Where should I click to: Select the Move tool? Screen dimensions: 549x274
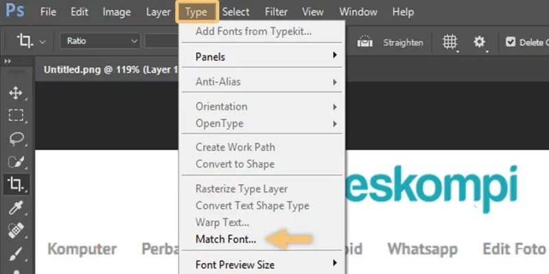pyautogui.click(x=16, y=93)
